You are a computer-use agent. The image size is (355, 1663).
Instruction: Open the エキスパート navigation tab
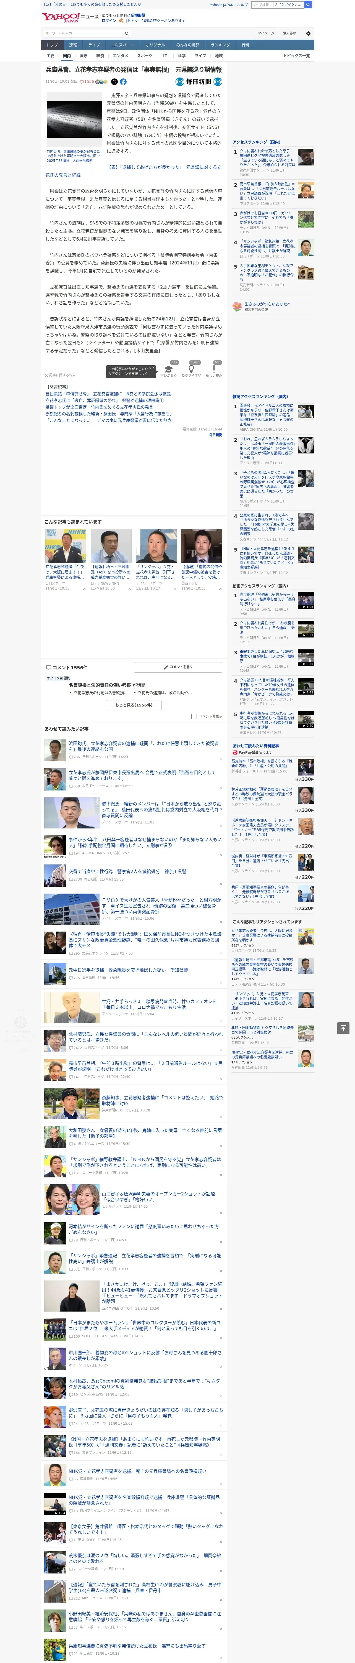click(x=122, y=45)
